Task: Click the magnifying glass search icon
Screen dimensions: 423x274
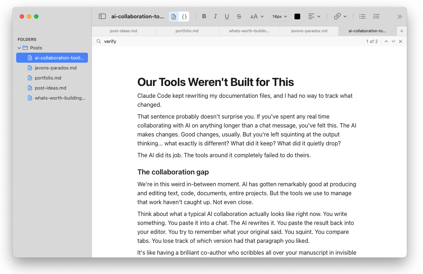Action: coord(99,42)
